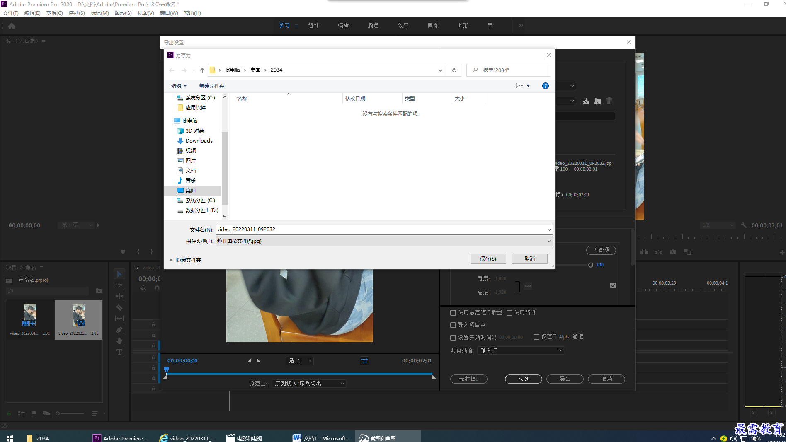The height and width of the screenshot is (442, 786).
Task: Switch to the Audio workspace tab
Action: (x=433, y=26)
